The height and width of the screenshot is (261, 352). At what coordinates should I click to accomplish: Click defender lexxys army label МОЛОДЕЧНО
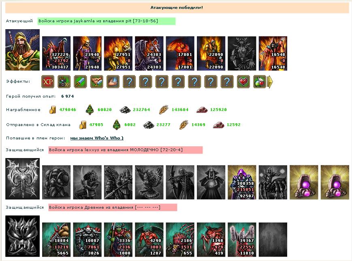tap(126, 150)
